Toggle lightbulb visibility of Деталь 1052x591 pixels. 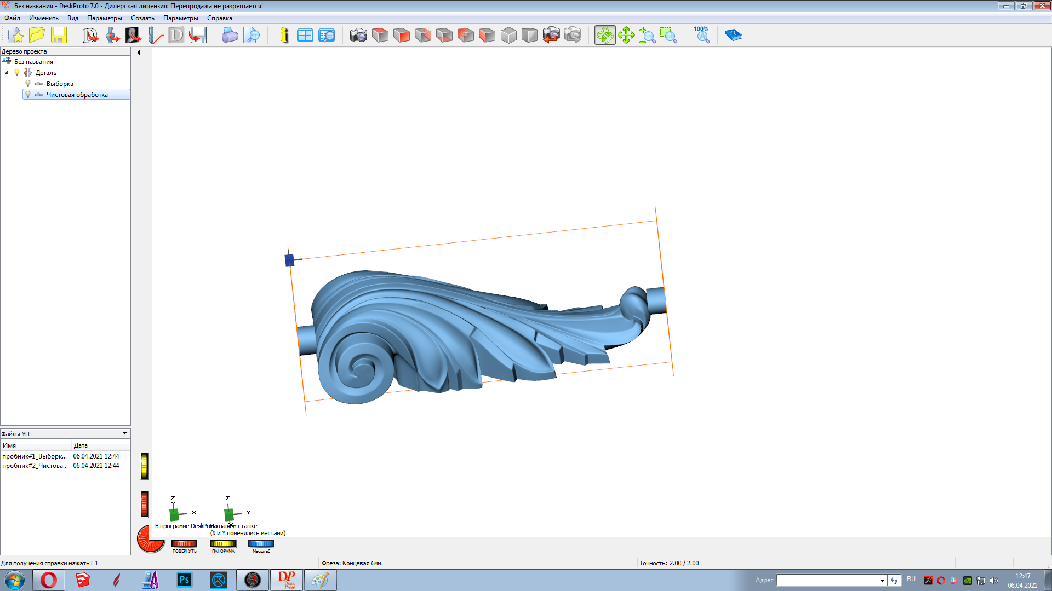(17, 73)
